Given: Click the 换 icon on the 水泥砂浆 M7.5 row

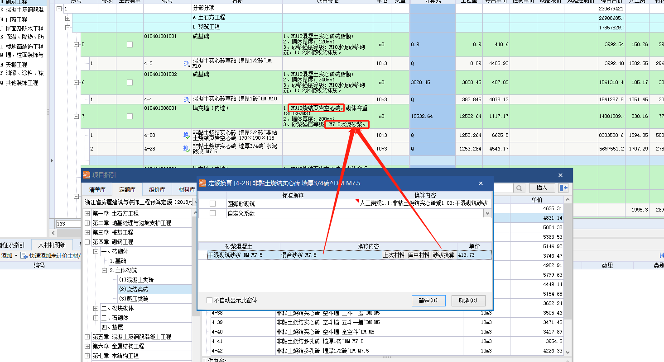Looking at the screenshot, I should pos(186,149).
